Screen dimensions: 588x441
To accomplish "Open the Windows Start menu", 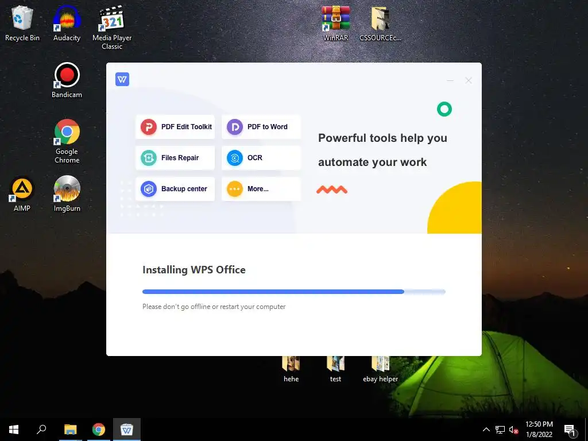I will (x=14, y=430).
